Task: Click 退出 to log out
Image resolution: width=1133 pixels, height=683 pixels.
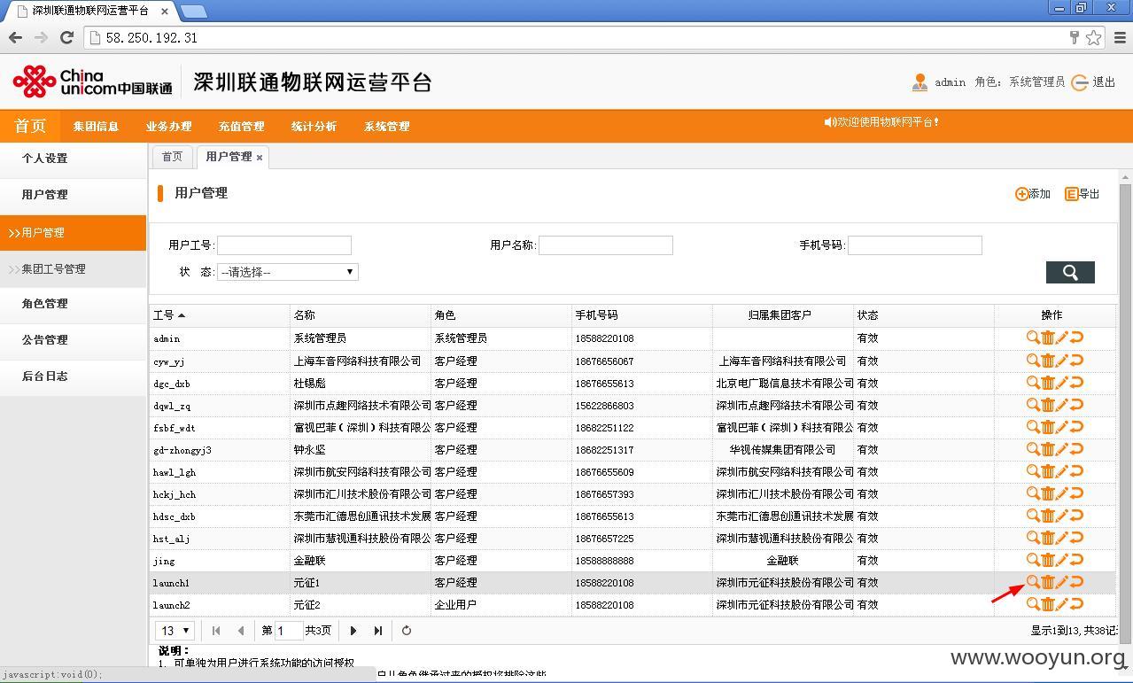Action: (x=1094, y=82)
